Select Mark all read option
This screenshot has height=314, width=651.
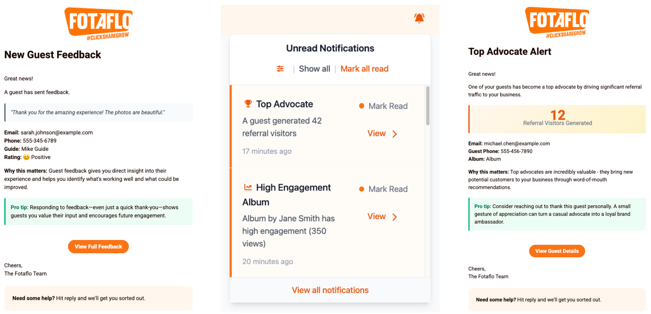(x=364, y=69)
